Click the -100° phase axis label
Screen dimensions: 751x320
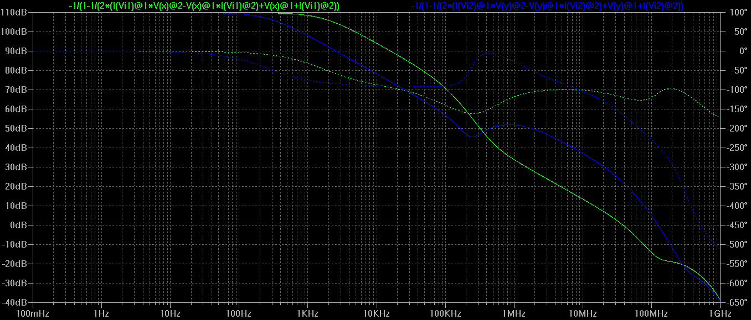coord(737,90)
